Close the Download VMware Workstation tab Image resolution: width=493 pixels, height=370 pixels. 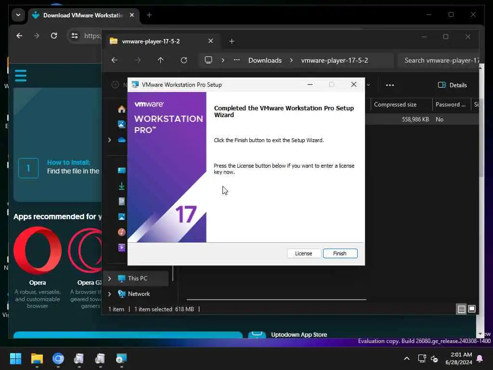click(132, 15)
